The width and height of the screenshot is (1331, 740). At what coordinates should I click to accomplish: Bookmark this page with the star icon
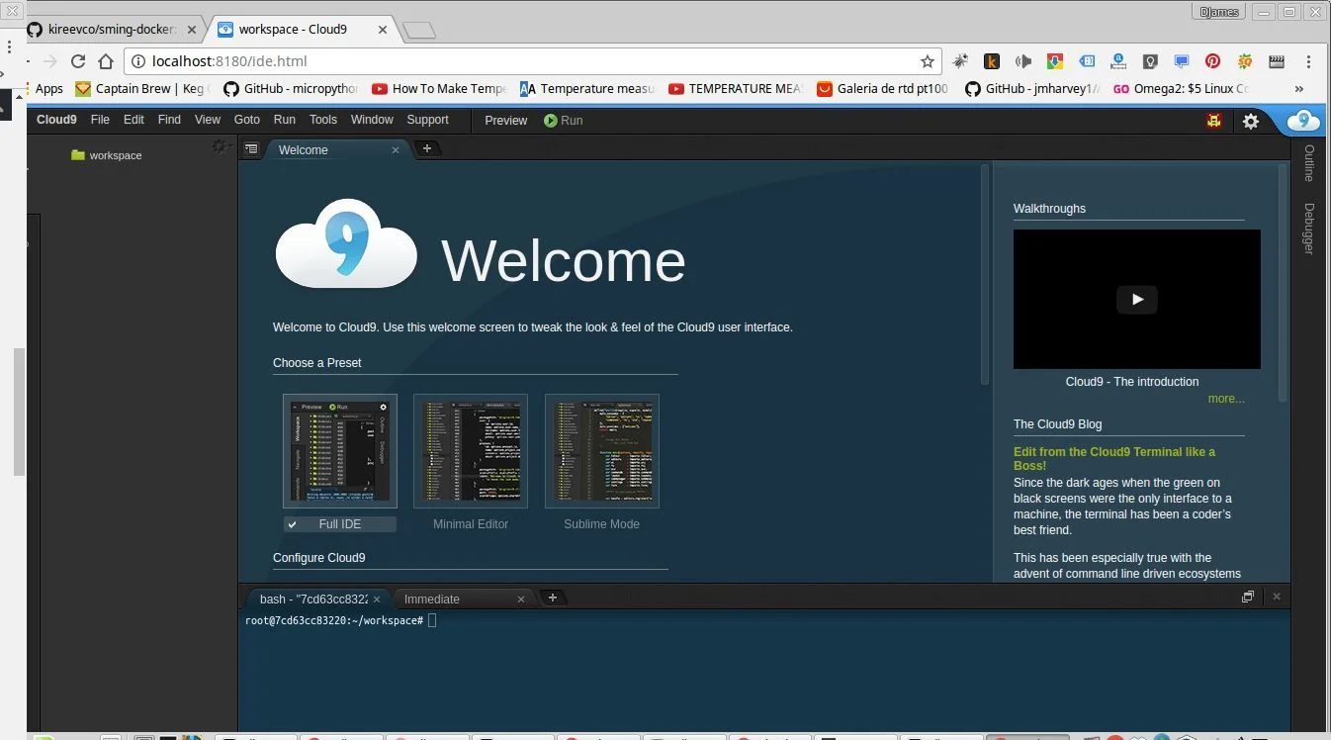[928, 61]
